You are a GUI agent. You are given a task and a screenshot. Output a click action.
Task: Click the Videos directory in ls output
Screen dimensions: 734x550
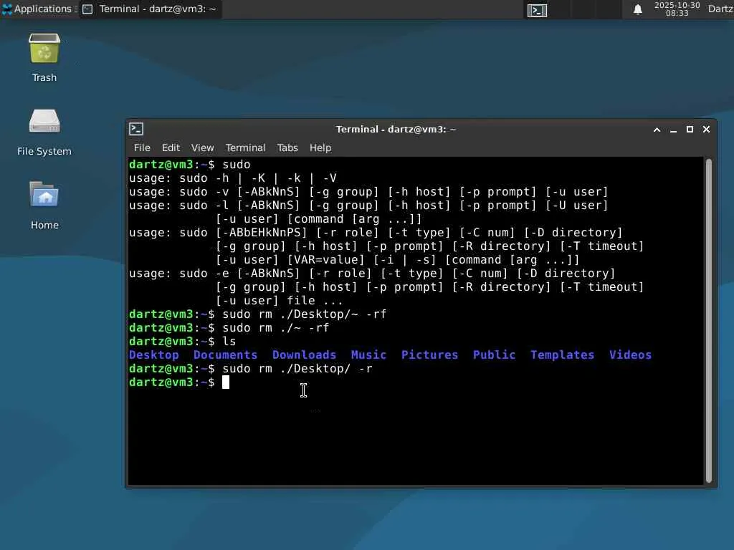point(630,355)
